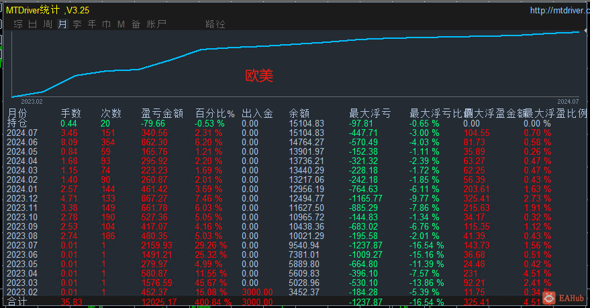Screen dimensions: 590x308
Task: Click the 354 trade count cell
Action: click(108, 142)
